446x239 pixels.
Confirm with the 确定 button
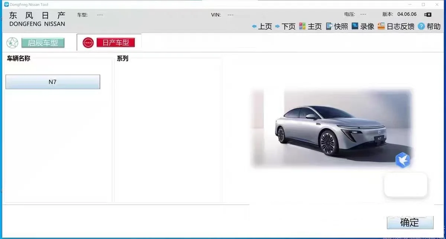click(410, 222)
